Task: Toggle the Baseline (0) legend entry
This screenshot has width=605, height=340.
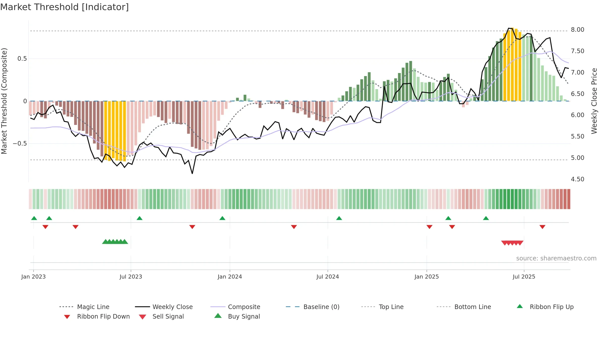Action: tap(313, 307)
